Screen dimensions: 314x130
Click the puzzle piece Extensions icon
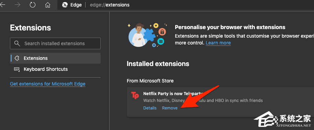click(17, 58)
